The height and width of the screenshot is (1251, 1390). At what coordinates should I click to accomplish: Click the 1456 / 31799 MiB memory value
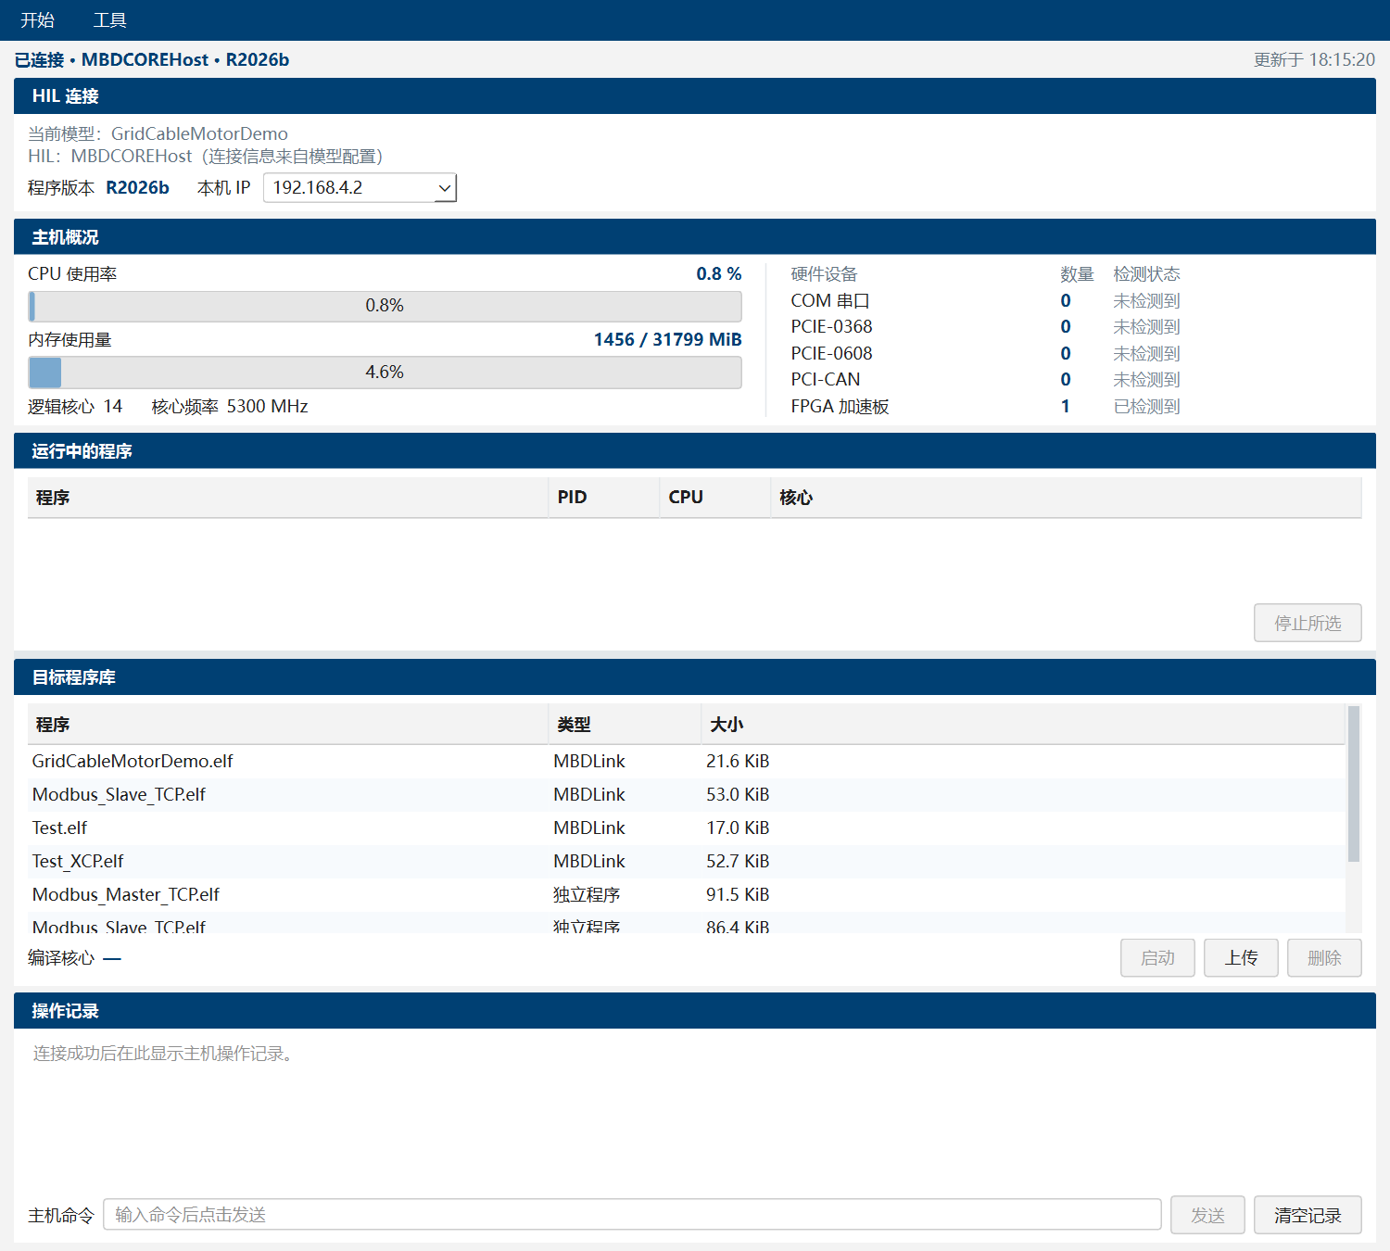pyautogui.click(x=667, y=340)
